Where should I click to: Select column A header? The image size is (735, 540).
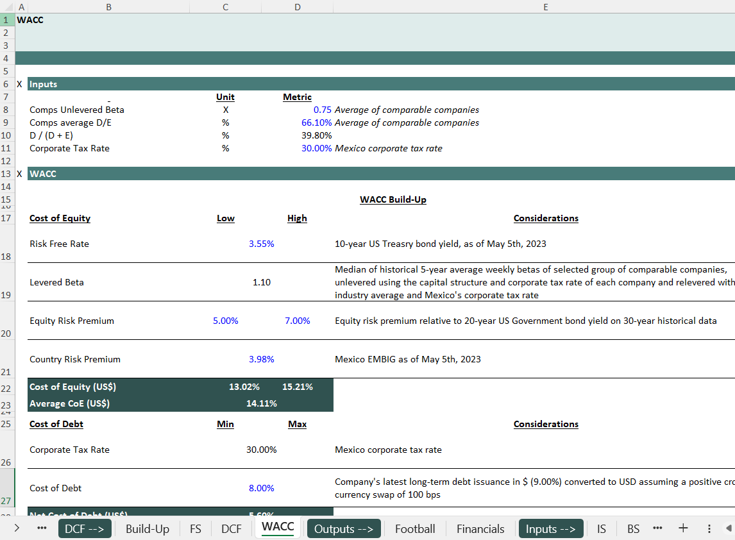click(22, 7)
